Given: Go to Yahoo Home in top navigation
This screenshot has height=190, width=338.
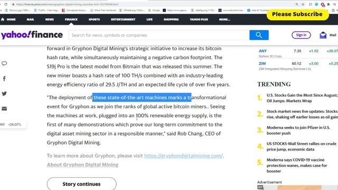Looking at the screenshot, I should tap(11, 20).
